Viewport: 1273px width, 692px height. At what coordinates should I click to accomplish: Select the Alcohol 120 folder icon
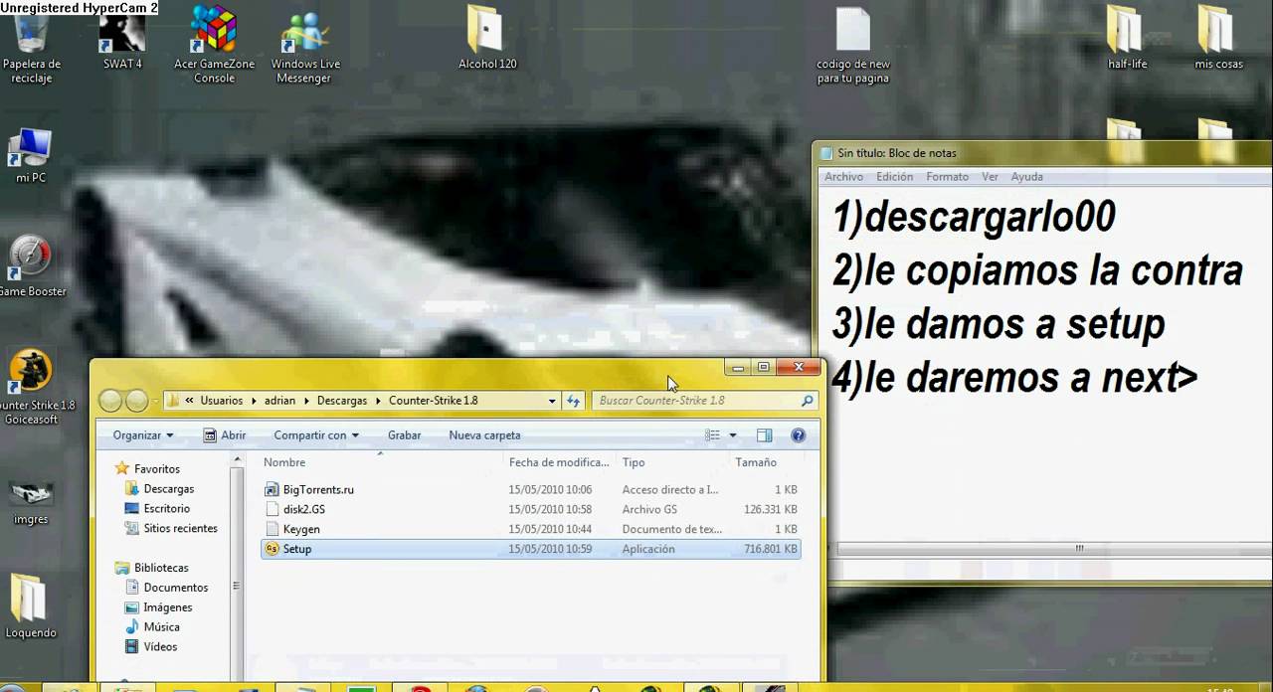(486, 38)
